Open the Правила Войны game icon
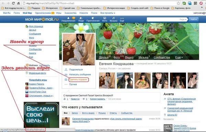The height and width of the screenshot is (132, 206). pos(27,88)
